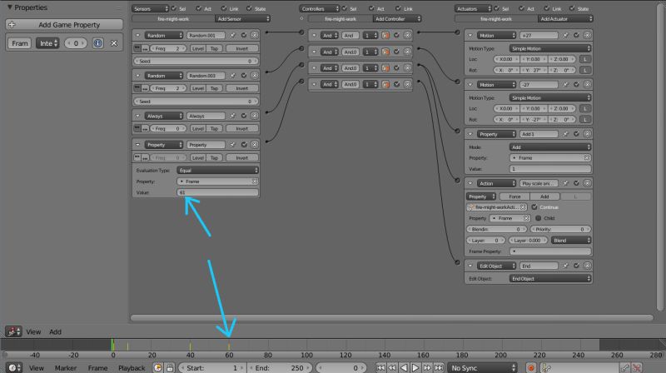Open the Property actuator Mode dropdown
Screen dimensions: 666x373
tap(550, 147)
